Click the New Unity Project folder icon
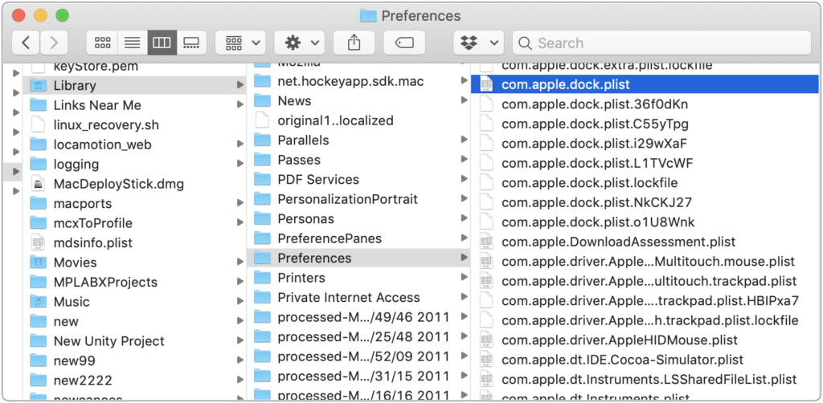This screenshot has width=823, height=403. pos(39,340)
